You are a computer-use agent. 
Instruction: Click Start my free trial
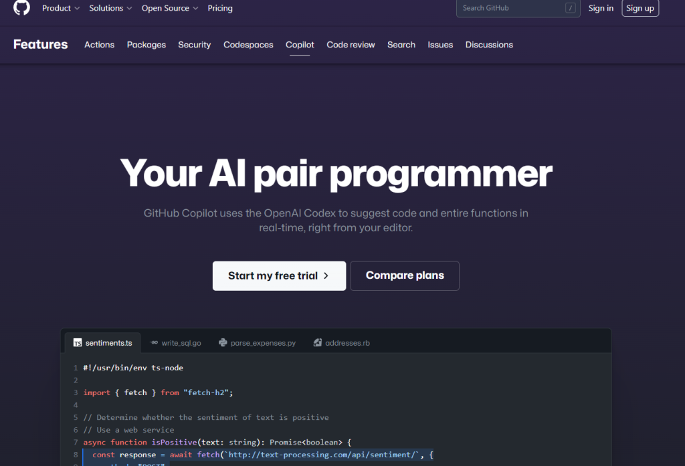pyautogui.click(x=279, y=275)
